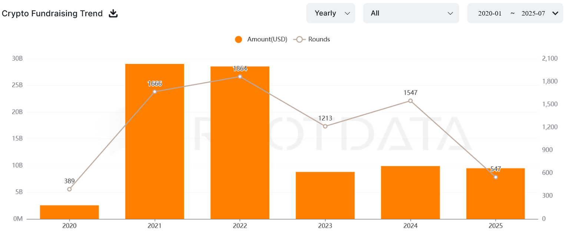This screenshot has height=233, width=567.
Task: Click the 389 rounds data point
Action: pos(69,189)
